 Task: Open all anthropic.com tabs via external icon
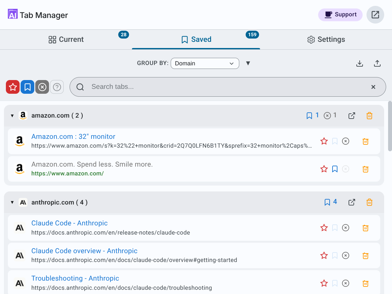pos(352,202)
